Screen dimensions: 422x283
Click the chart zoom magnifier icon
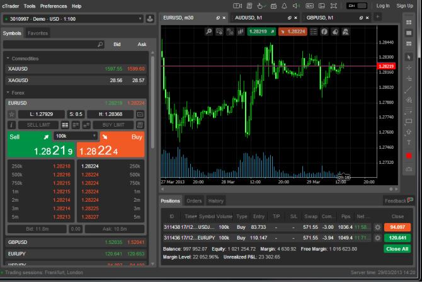click(209, 32)
